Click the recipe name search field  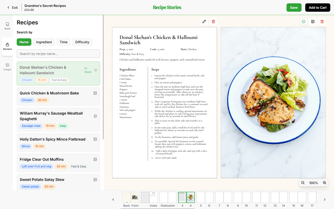point(58,54)
